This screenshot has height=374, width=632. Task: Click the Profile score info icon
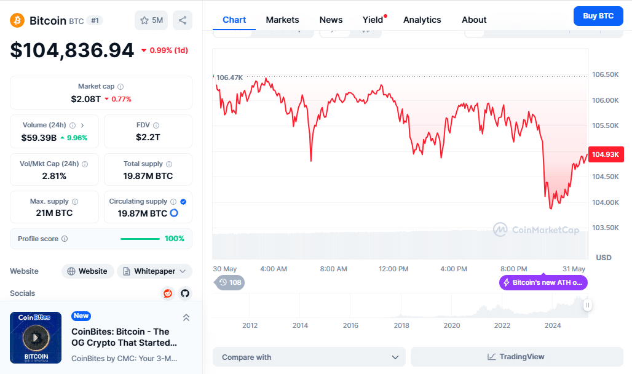coord(65,239)
